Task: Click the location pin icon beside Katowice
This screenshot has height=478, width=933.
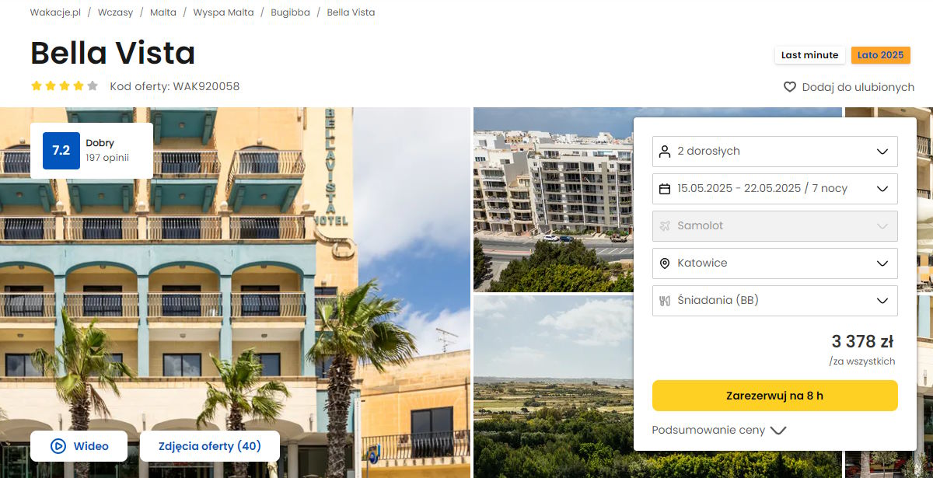Action: coord(664,263)
